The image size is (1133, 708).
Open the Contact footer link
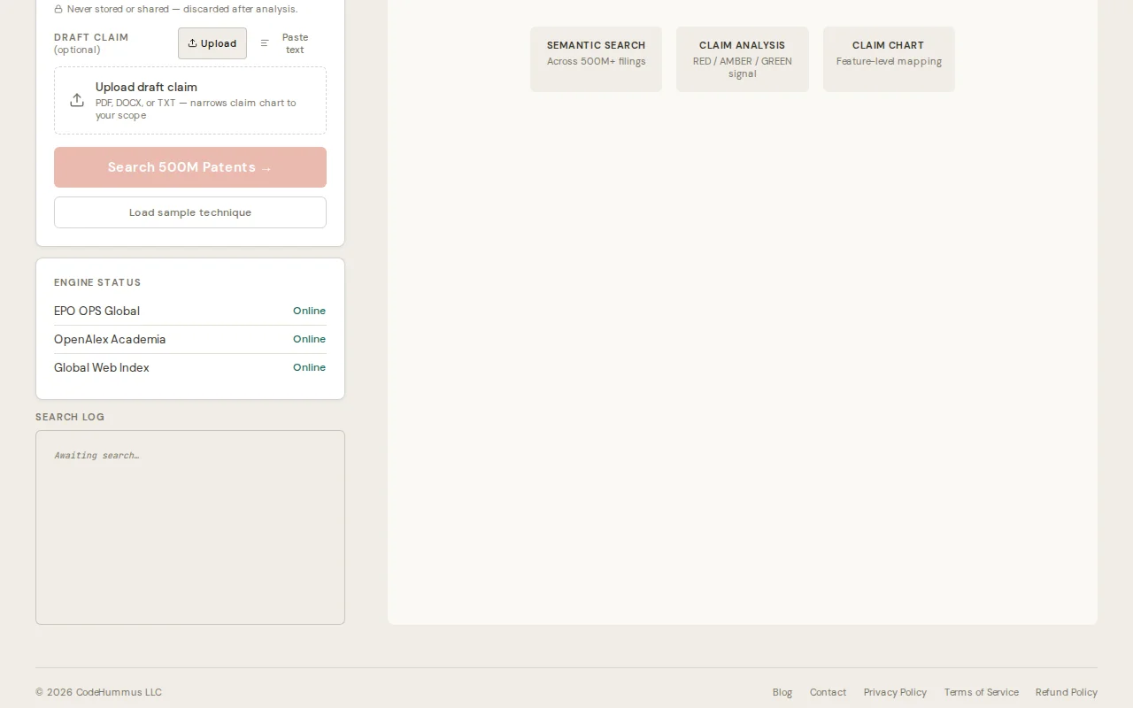coord(828,692)
